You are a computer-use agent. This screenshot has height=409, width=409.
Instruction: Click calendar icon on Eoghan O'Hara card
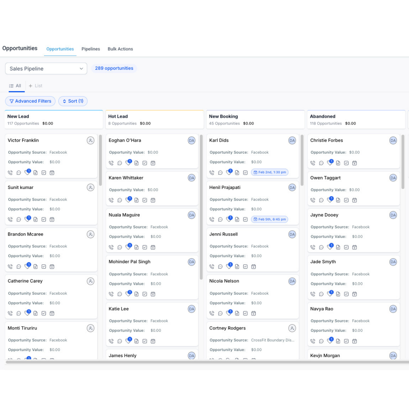pos(153,163)
